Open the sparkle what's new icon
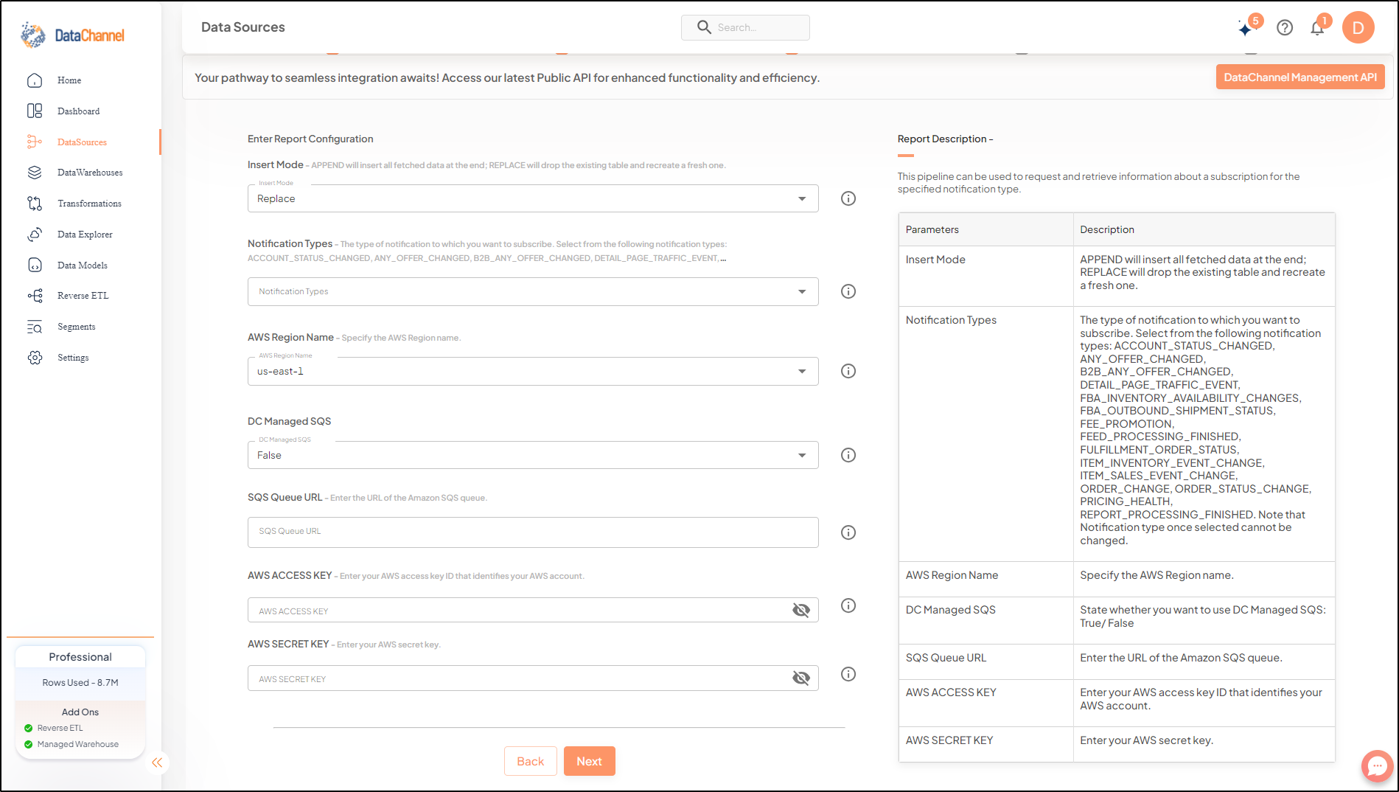Viewport: 1399px width, 792px height. (x=1246, y=28)
